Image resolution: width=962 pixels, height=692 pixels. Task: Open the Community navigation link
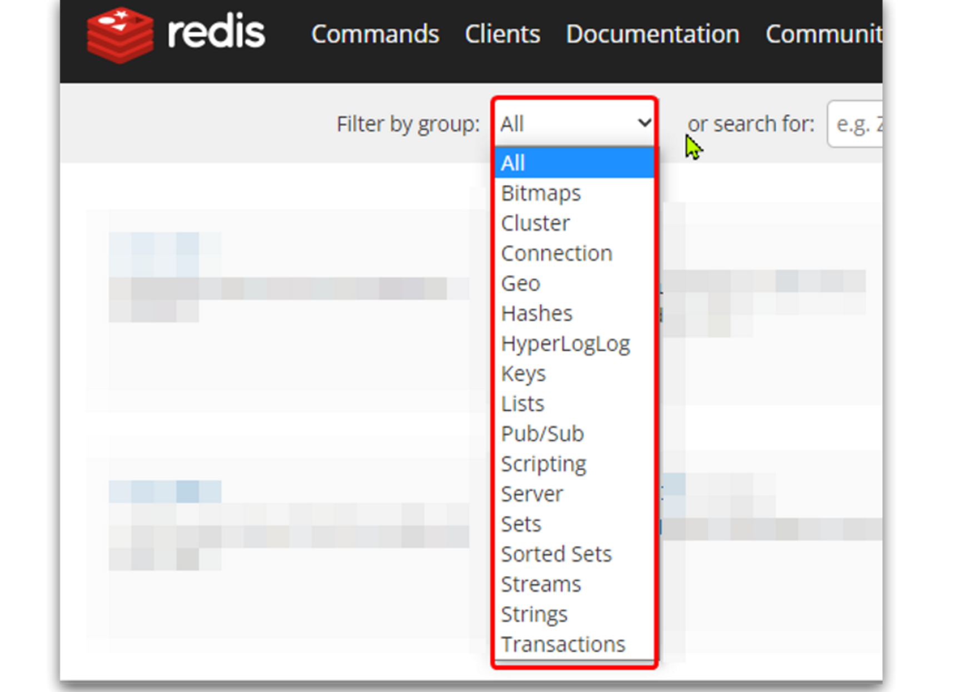pyautogui.click(x=824, y=34)
